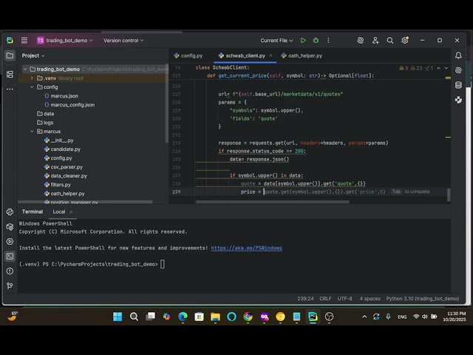Select the data folder
Image resolution: width=473 pixels, height=355 pixels.
point(45,114)
